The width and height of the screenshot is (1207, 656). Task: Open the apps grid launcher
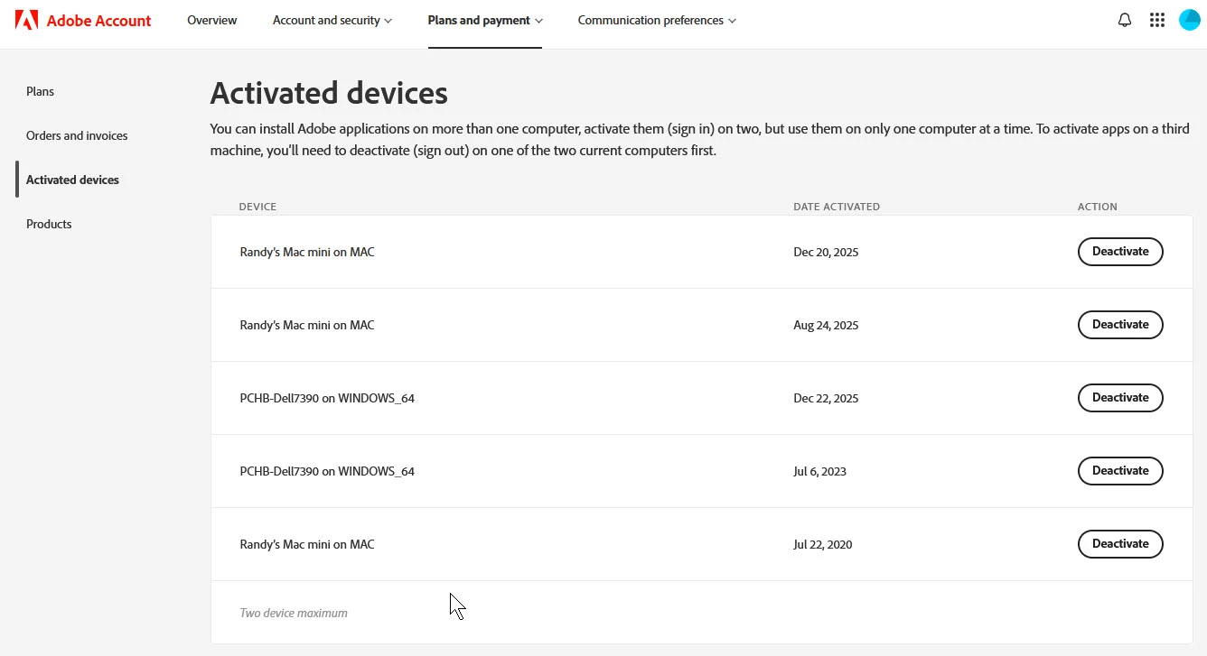point(1157,20)
